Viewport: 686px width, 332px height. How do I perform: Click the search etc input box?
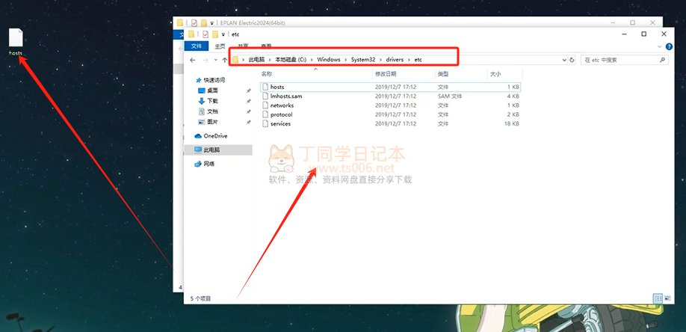click(617, 59)
